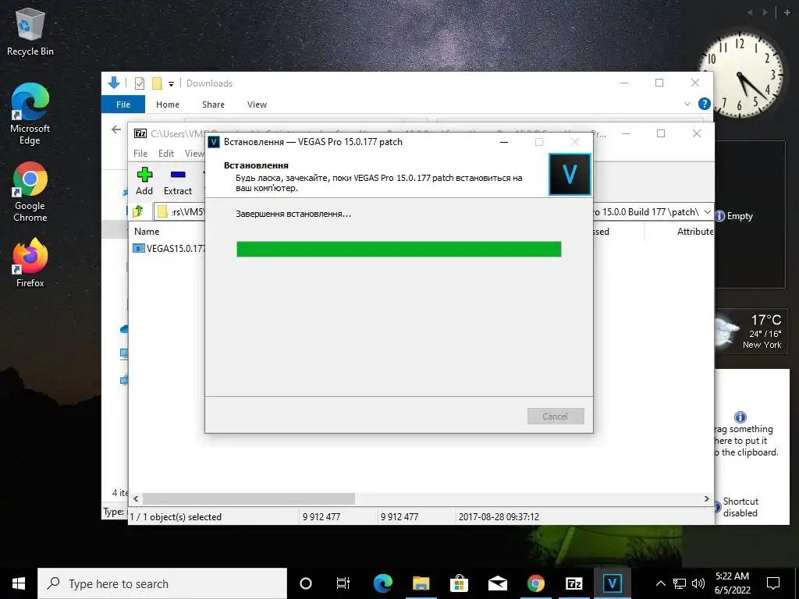
Task: Click the Cancel button in installer
Action: 556,416
